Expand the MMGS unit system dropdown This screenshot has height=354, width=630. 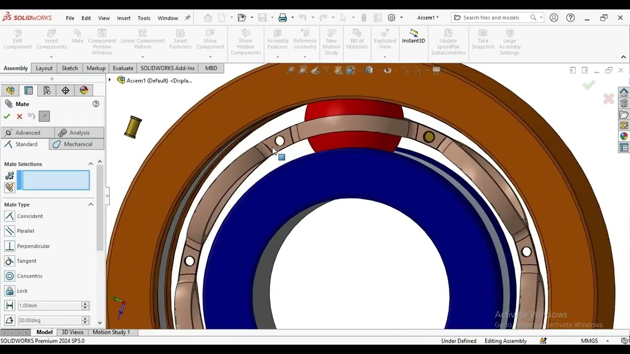607,341
